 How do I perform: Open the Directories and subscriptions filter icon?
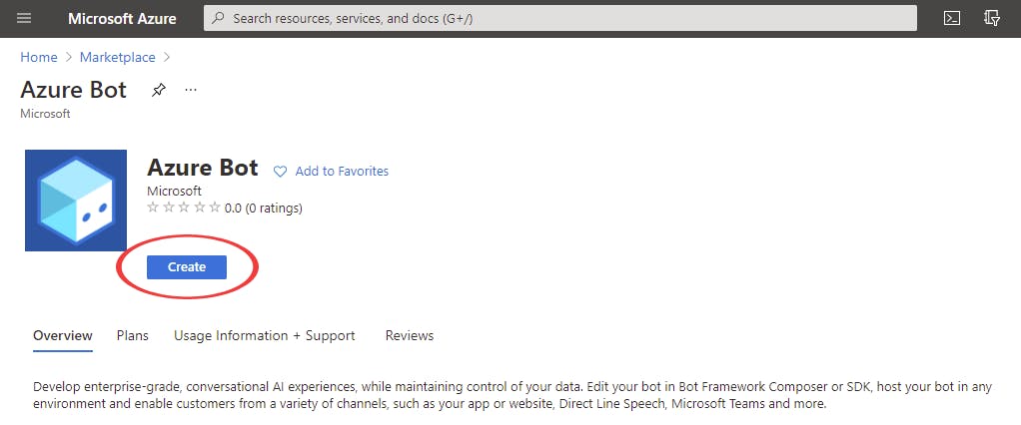(x=992, y=18)
